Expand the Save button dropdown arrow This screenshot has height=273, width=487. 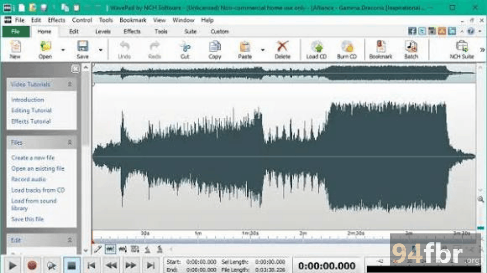click(x=101, y=50)
